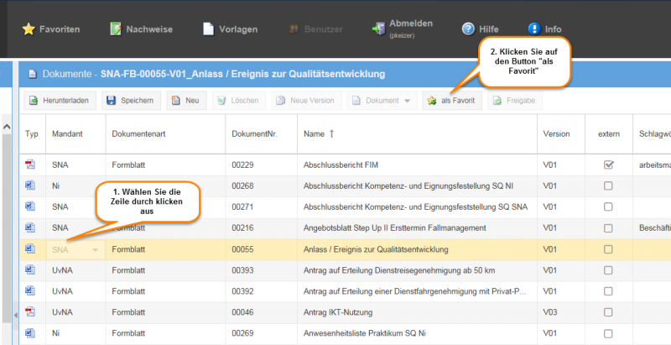This screenshot has height=345, width=671.
Task: Expand the SNA Mandant combo in selected row
Action: click(x=96, y=249)
